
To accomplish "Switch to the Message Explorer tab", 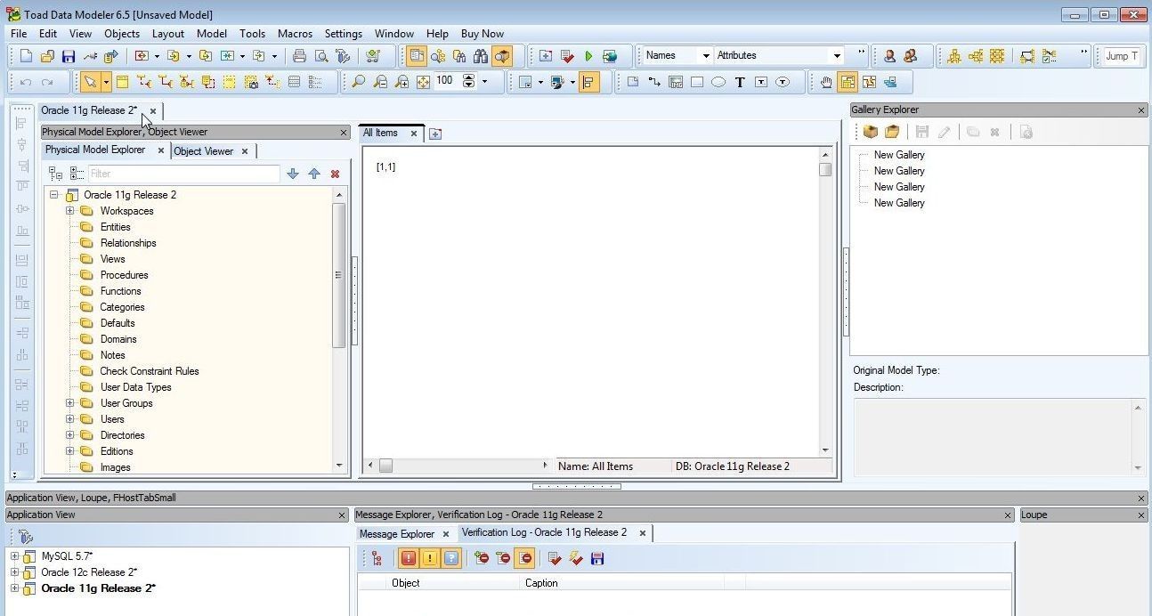I will point(397,534).
